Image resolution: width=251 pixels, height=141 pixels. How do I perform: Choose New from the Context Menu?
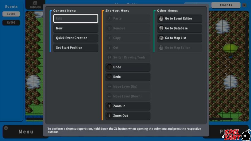coord(76,28)
